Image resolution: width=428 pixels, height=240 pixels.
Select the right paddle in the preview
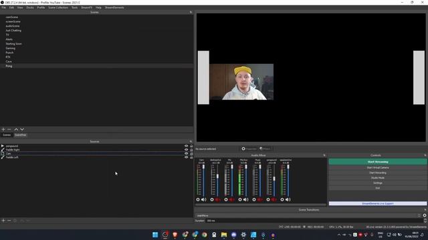(x=419, y=77)
